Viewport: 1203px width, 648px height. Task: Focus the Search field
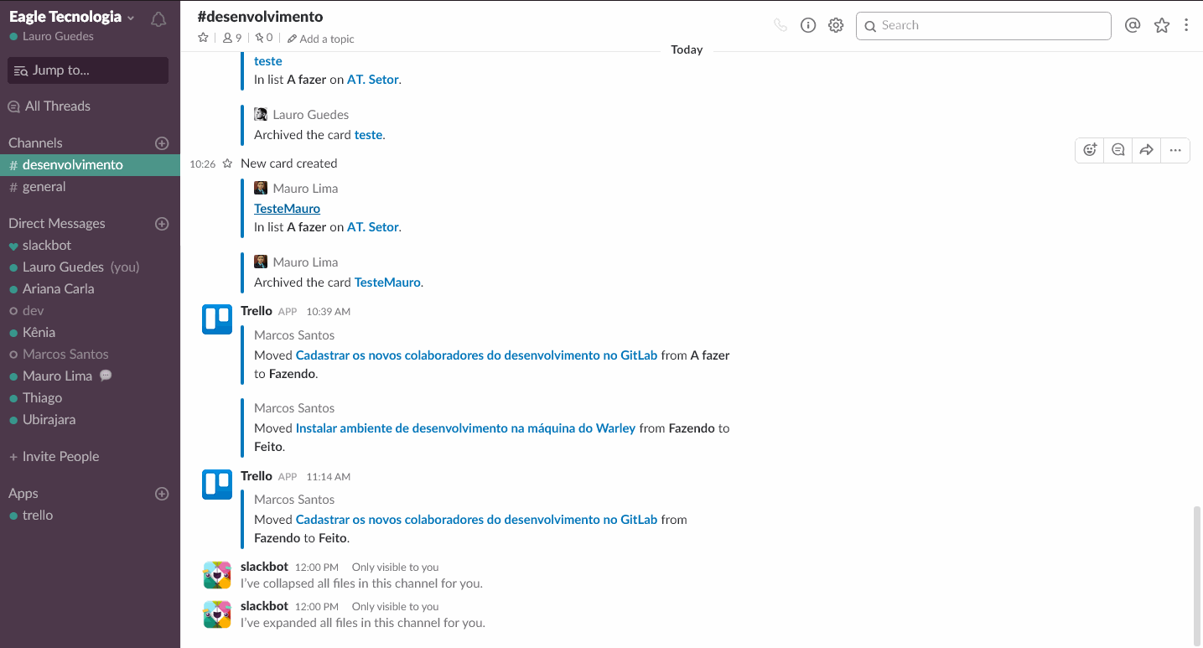pyautogui.click(x=983, y=26)
